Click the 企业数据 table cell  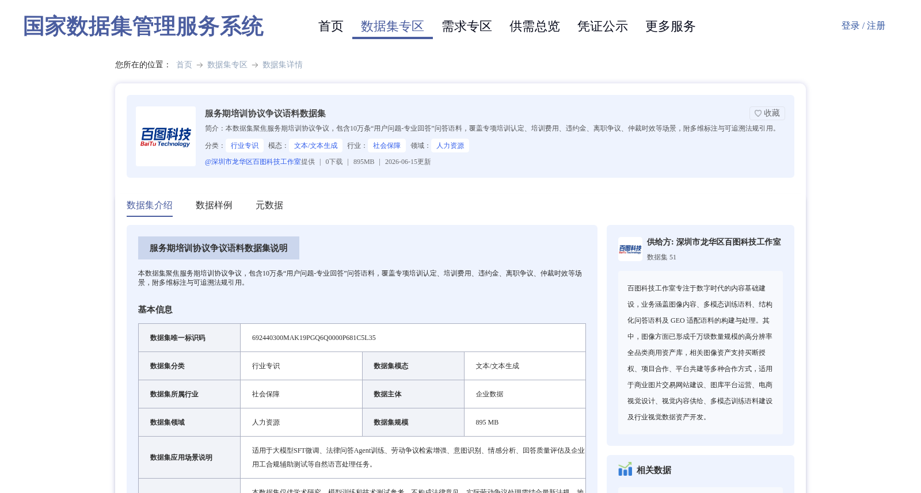525,394
